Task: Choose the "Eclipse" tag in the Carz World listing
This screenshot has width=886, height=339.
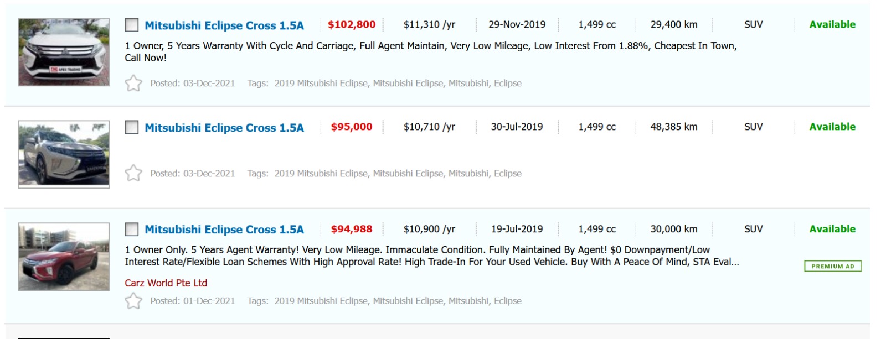Action: pyautogui.click(x=507, y=301)
